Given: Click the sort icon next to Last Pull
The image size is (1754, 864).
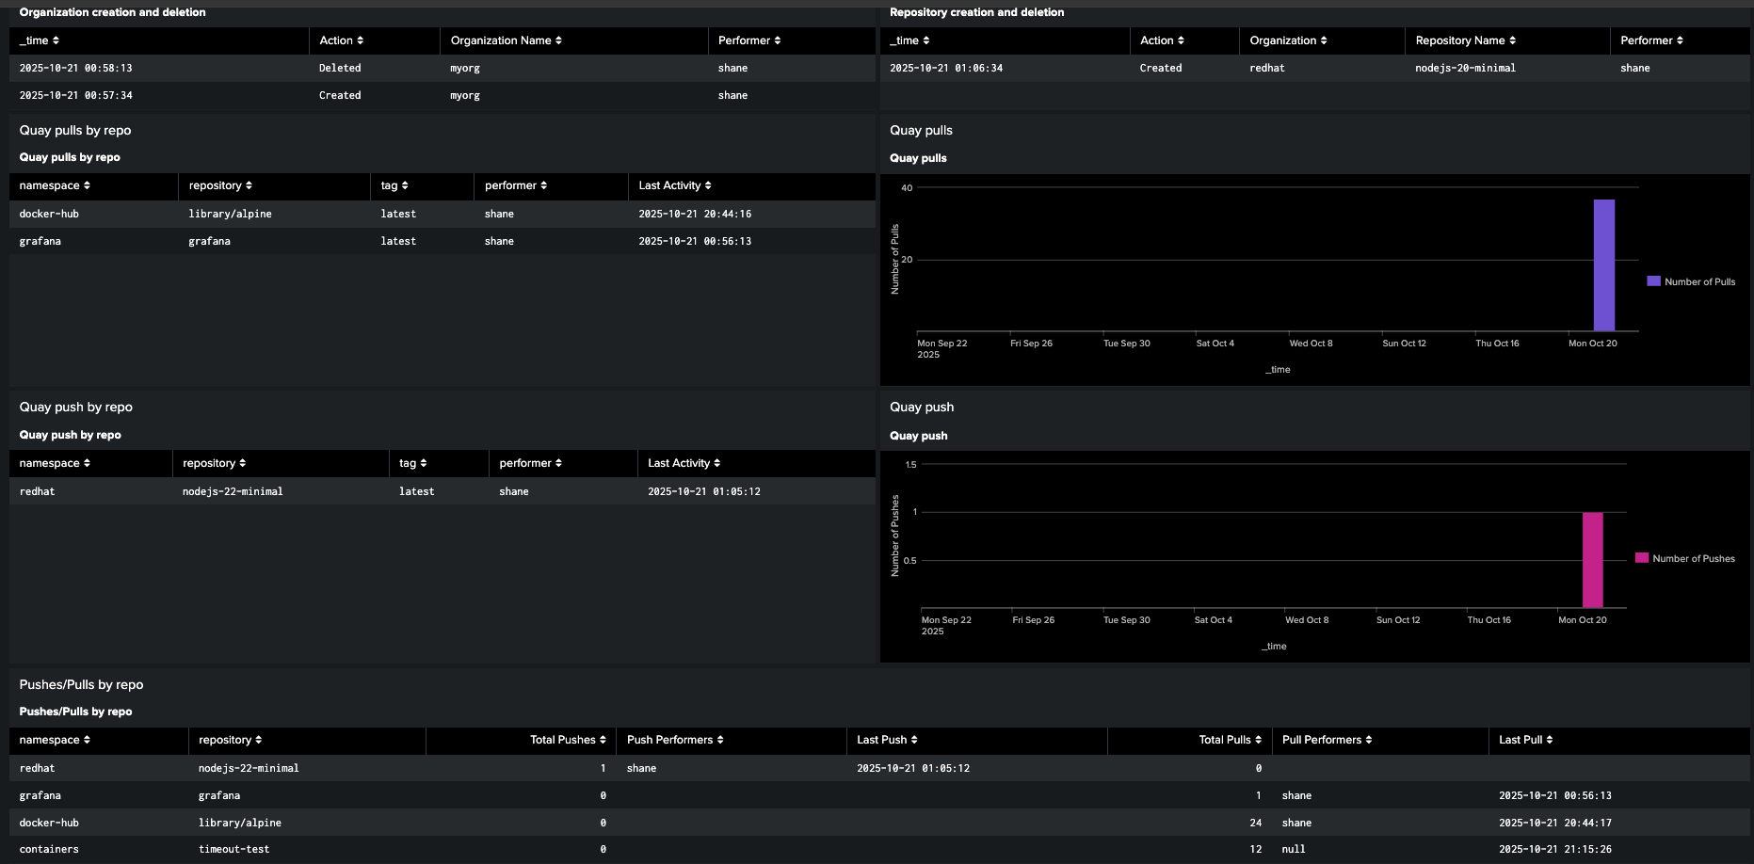Looking at the screenshot, I should click(1549, 740).
